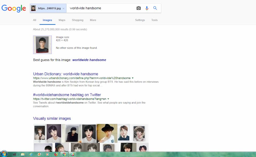This screenshot has height=157, width=256.
Task: Select the Images tab
Action: (x=47, y=20)
